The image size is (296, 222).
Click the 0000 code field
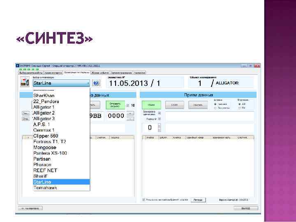(116, 116)
